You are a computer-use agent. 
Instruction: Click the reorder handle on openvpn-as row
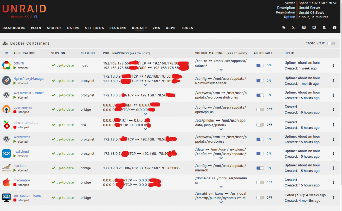coord(333,109)
